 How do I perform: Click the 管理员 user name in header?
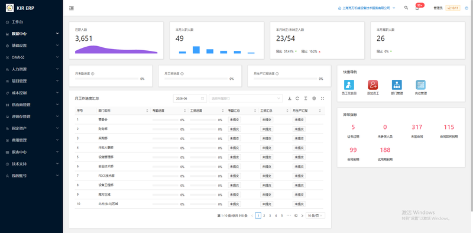[x=438, y=8]
